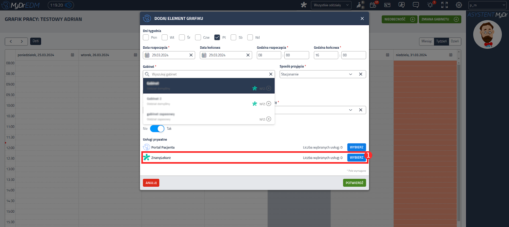Clear the Data końcowa date

pyautogui.click(x=248, y=55)
